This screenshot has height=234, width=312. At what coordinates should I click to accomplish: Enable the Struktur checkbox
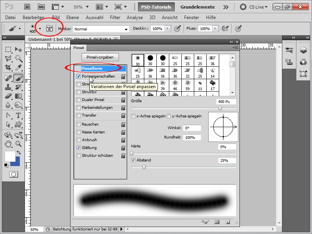pyautogui.click(x=79, y=92)
